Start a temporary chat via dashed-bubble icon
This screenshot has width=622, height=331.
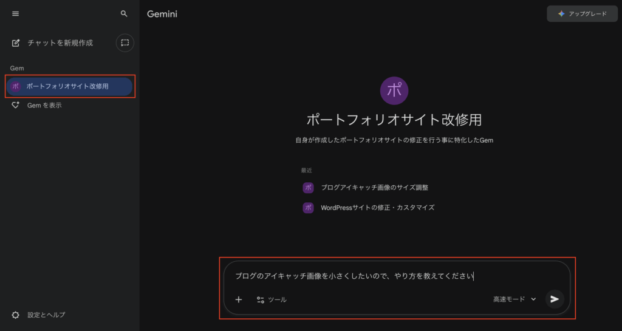pos(125,43)
